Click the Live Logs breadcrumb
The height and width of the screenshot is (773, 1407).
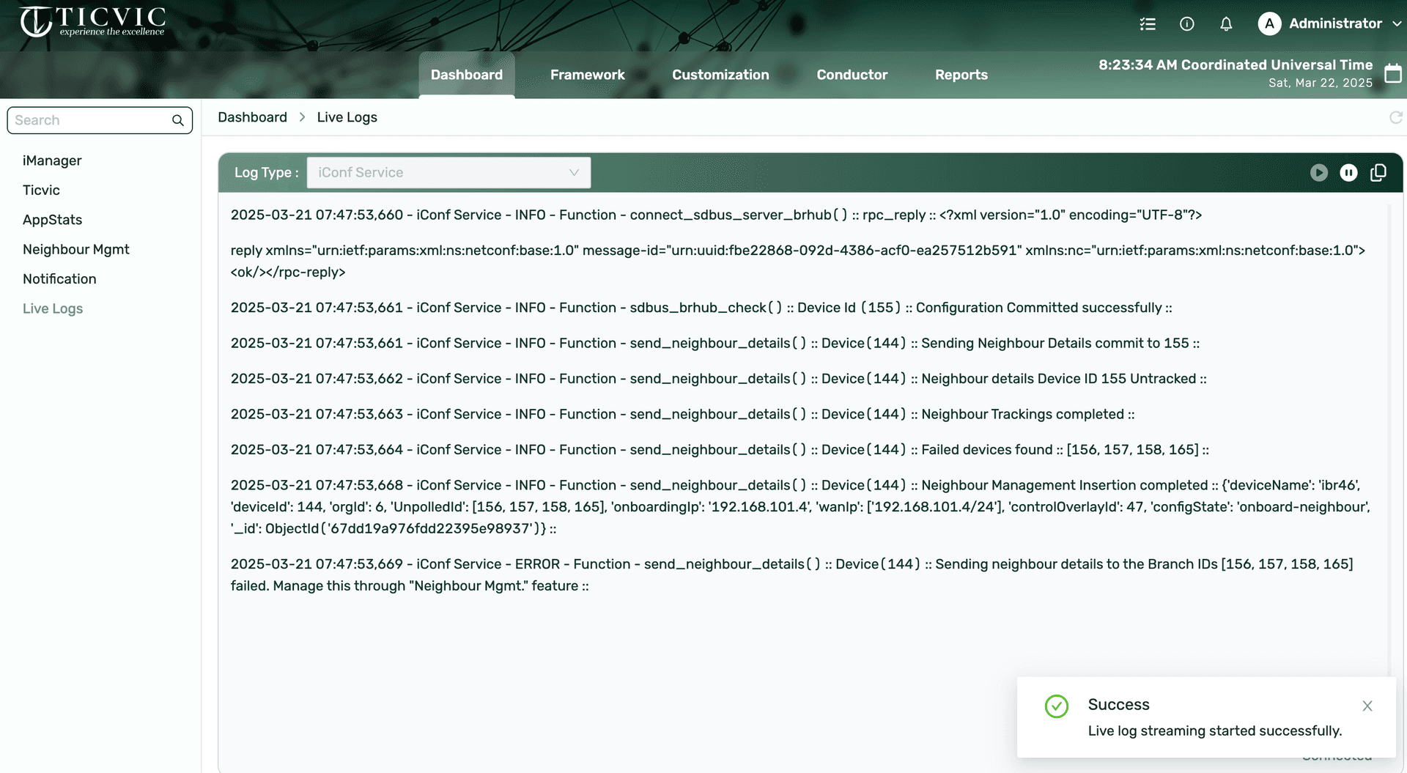347,117
